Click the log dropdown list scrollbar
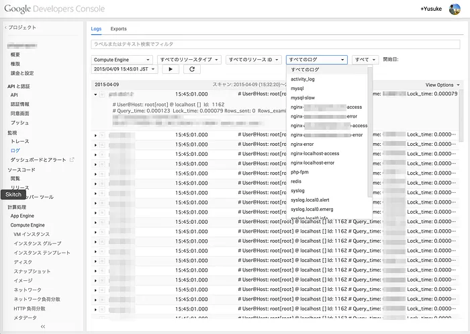470x334 pixels. click(x=370, y=132)
